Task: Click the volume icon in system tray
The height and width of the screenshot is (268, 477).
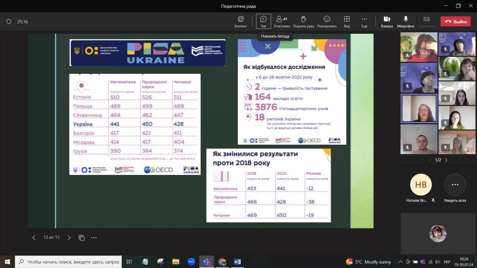Action: (x=437, y=261)
